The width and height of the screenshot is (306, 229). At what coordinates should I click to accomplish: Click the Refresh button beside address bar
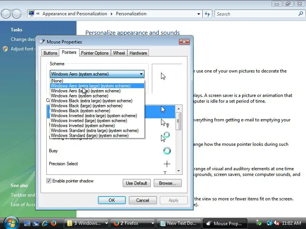207,14
